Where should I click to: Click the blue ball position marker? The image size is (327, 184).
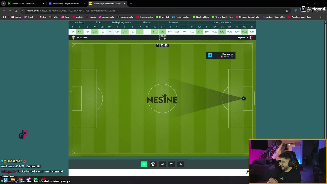(243, 98)
